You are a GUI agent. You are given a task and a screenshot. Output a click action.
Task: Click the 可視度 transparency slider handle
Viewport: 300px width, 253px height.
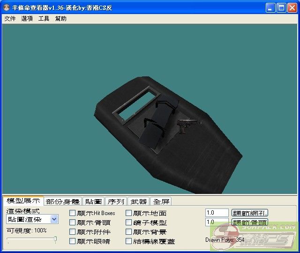(x=55, y=239)
